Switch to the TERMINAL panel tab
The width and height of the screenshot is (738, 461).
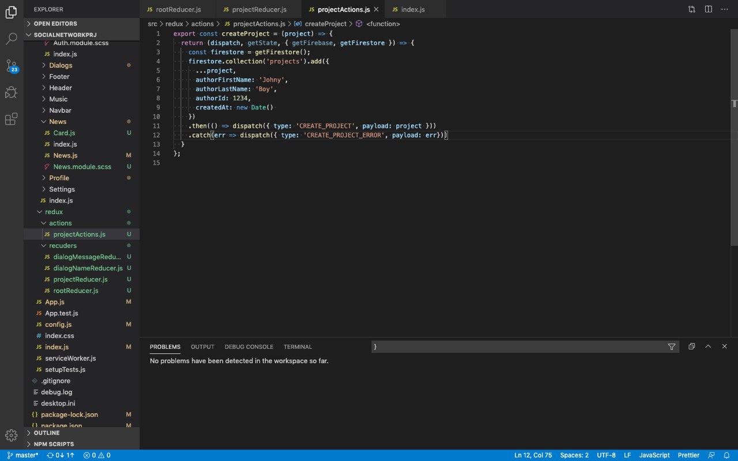(298, 347)
